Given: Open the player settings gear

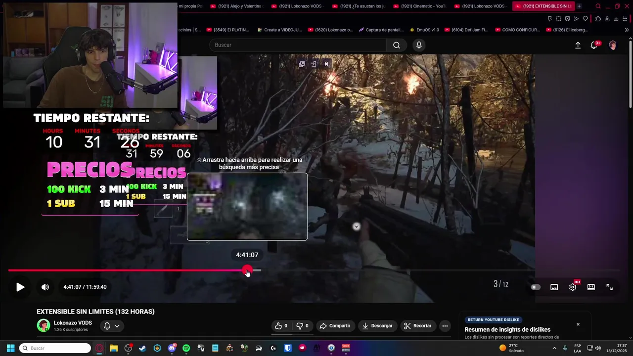Looking at the screenshot, I should tap(573, 287).
